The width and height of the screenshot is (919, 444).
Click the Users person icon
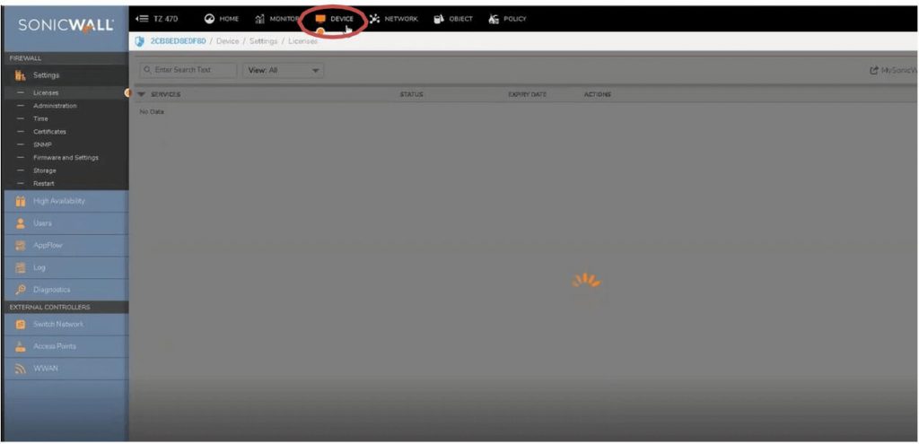tap(21, 223)
